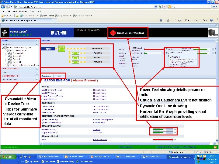Screen dimensions: 219x164
Task: Expand the Configuration section
Action: pos(37,76)
